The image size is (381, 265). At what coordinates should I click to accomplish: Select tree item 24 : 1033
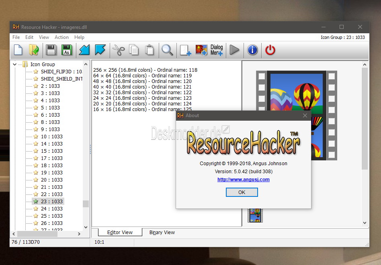tap(52, 209)
